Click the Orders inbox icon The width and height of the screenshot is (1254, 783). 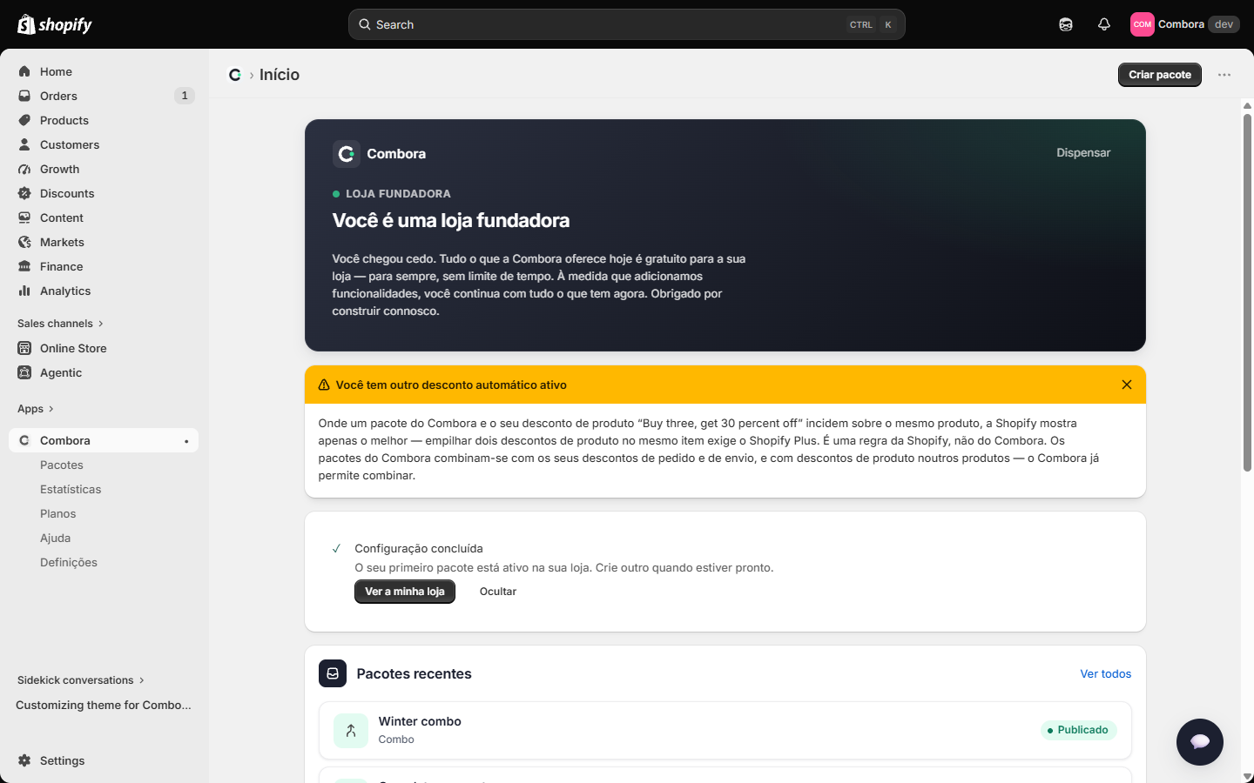24,96
